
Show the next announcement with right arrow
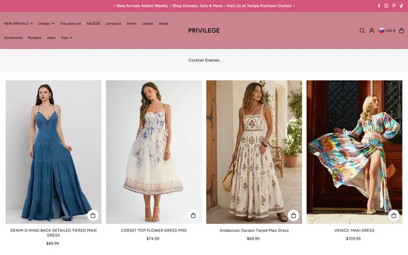tap(294, 6)
